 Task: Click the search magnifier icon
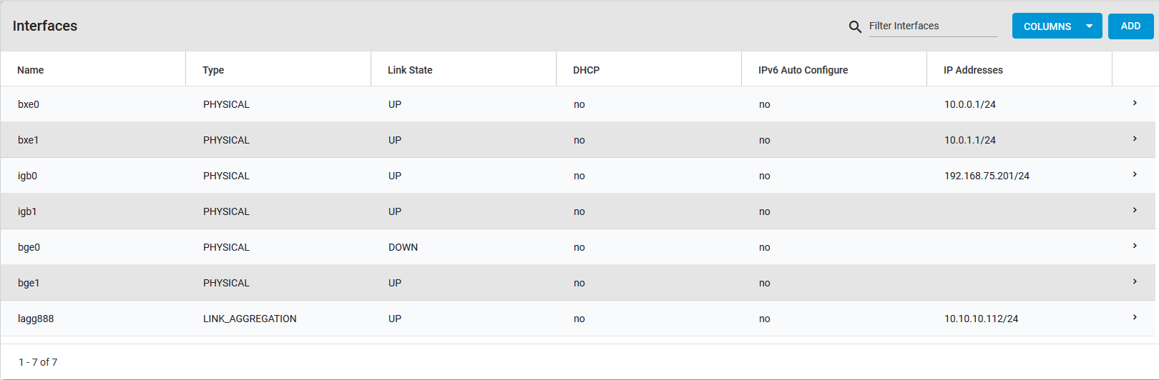pos(855,26)
